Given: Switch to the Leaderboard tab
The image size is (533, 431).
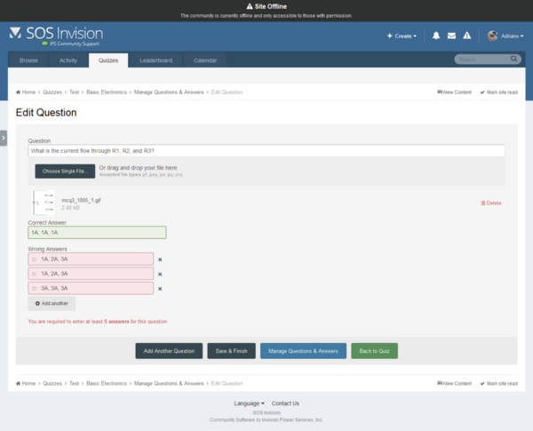Looking at the screenshot, I should [x=155, y=60].
